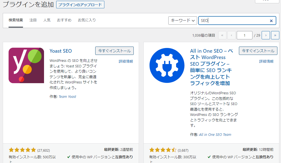Visit the Team Yoast author link
The image size is (281, 163).
click(x=67, y=96)
